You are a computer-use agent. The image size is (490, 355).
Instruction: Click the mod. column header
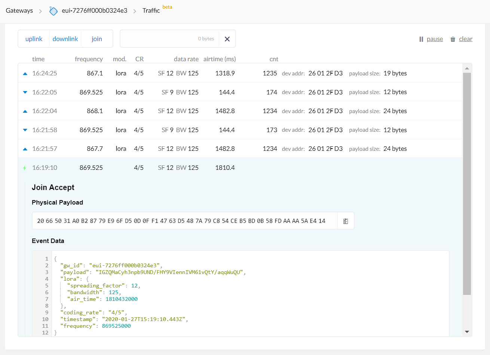pyautogui.click(x=120, y=59)
